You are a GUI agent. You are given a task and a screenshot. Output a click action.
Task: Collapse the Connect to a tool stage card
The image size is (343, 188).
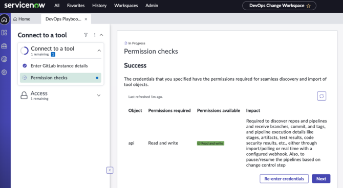click(99, 51)
